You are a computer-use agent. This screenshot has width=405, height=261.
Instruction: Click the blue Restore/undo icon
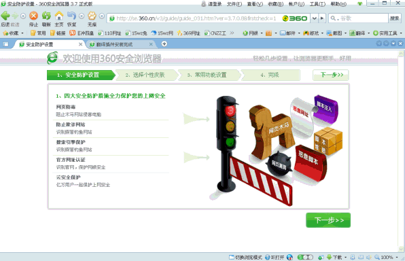coord(71,16)
